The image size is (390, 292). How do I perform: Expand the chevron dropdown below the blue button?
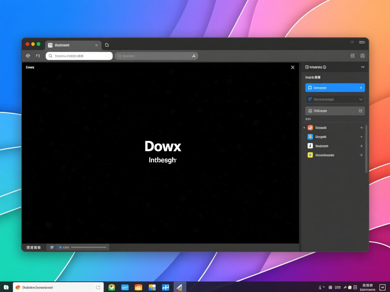coord(361,99)
